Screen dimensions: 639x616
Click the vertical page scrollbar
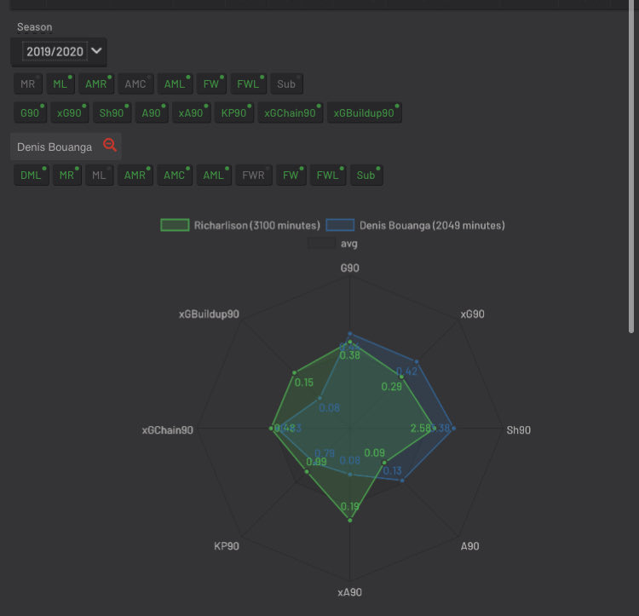(x=631, y=167)
